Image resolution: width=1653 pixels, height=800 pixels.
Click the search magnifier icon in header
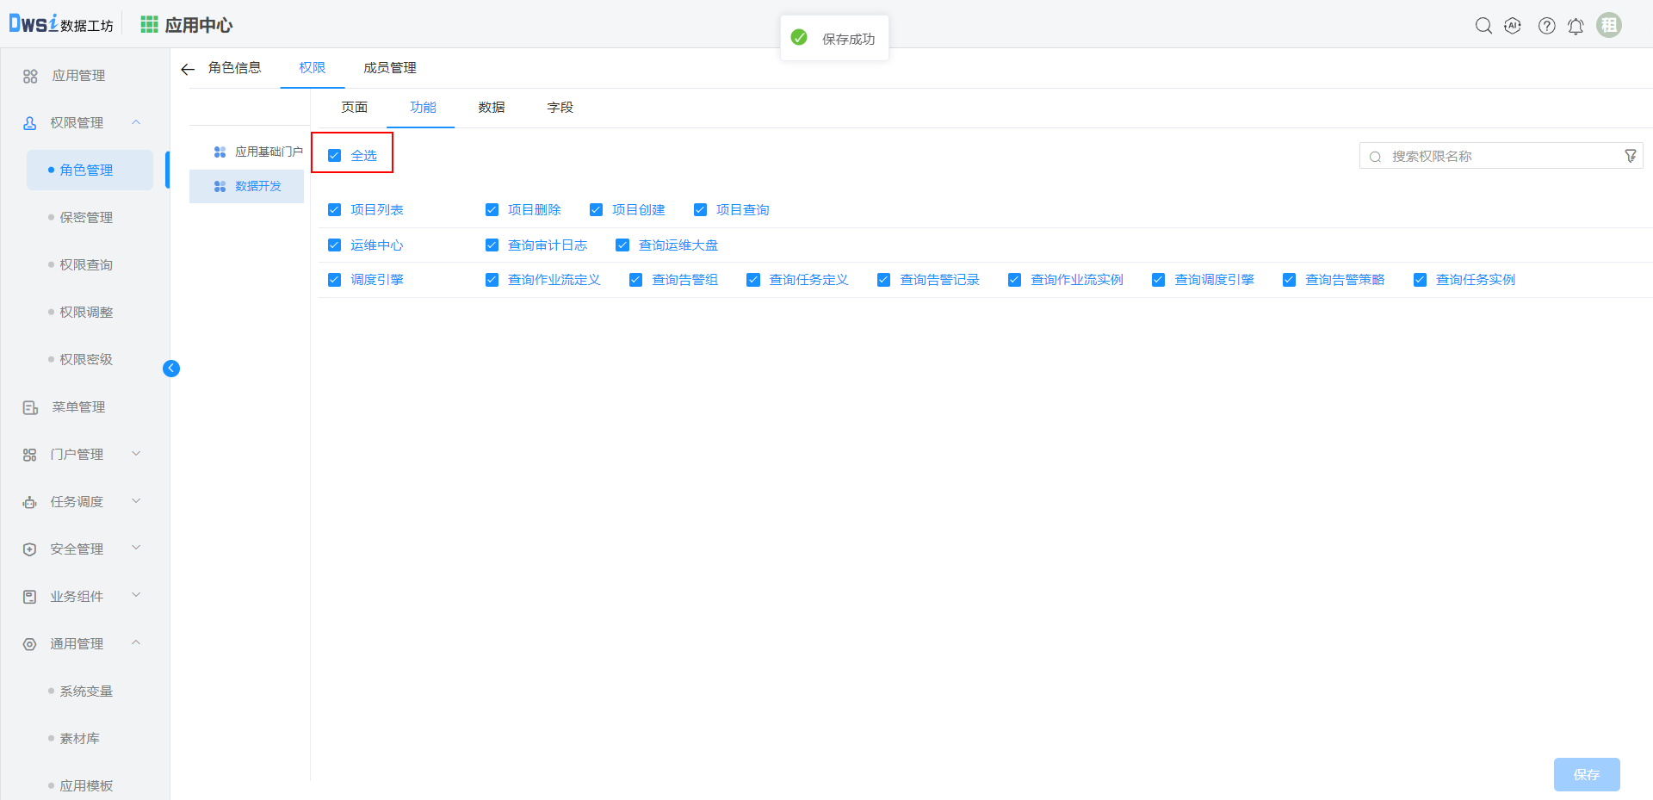pos(1483,26)
